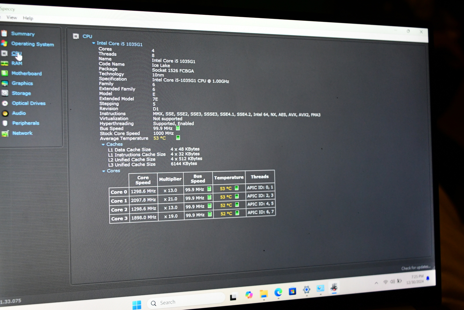Select the Core 3 row label

pos(119,218)
